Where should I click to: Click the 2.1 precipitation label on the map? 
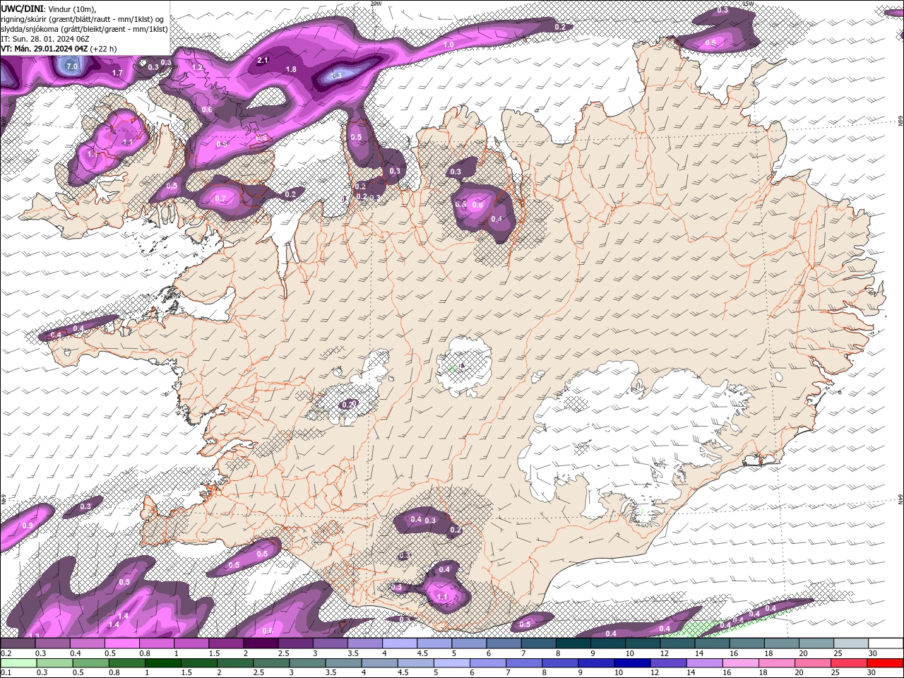point(263,61)
